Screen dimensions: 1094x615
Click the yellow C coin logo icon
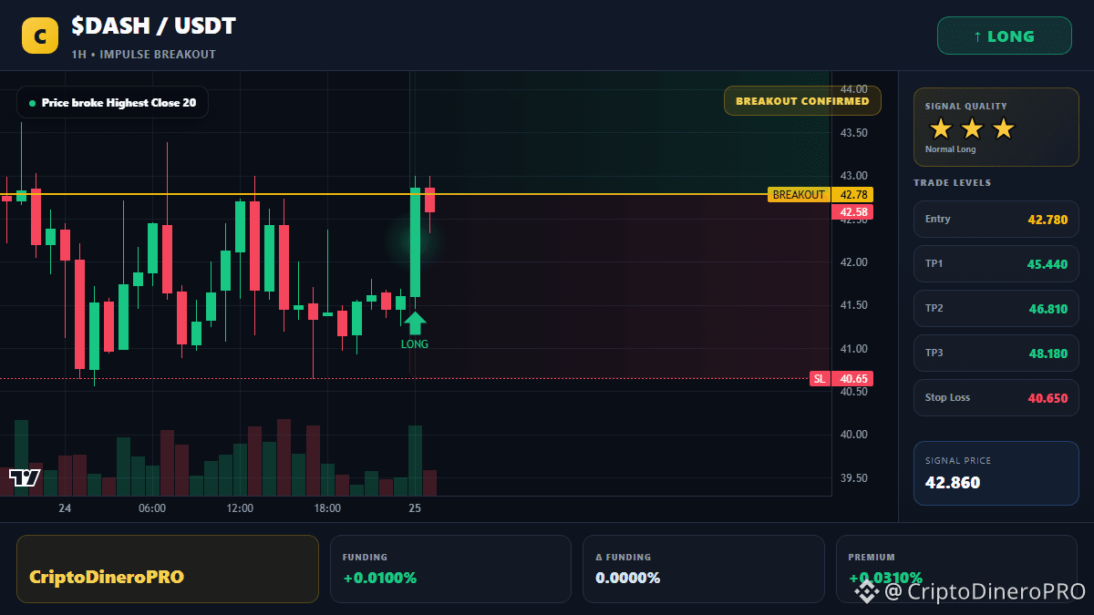40,36
